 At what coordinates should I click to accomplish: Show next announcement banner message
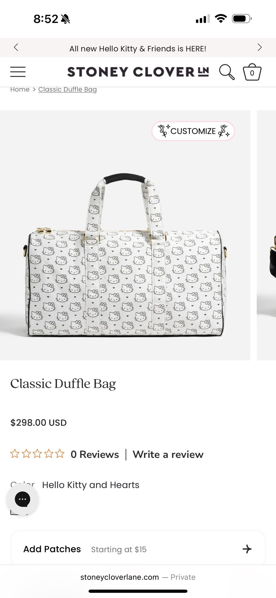click(259, 47)
